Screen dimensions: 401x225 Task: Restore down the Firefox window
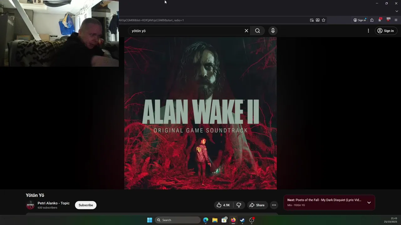(x=386, y=3)
